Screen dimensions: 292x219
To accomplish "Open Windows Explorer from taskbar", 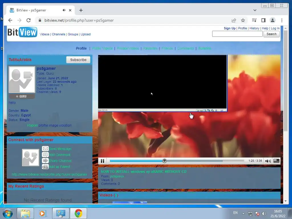I will coord(25,213).
